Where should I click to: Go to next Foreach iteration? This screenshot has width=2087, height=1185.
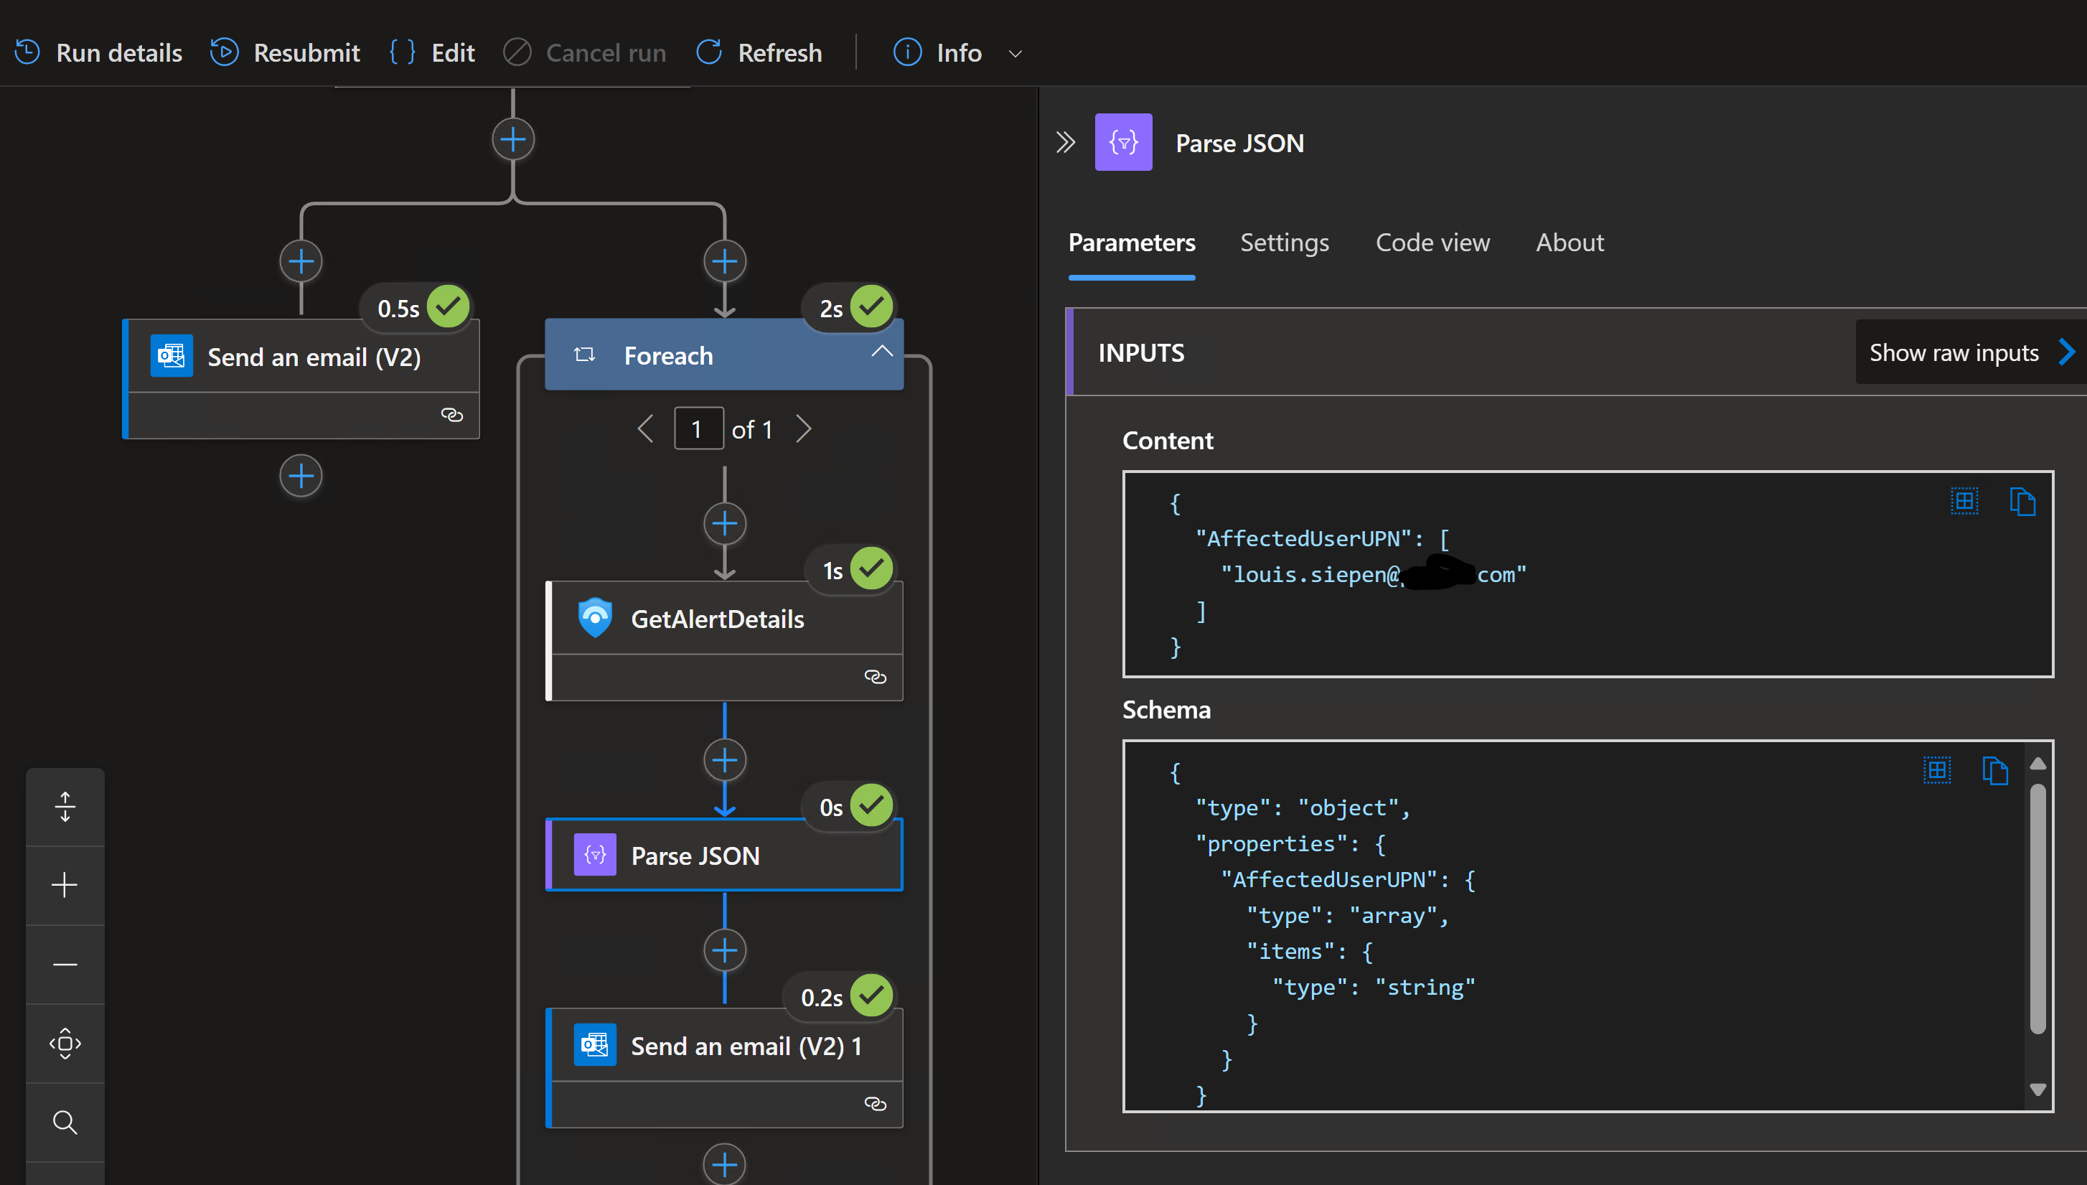click(x=803, y=429)
